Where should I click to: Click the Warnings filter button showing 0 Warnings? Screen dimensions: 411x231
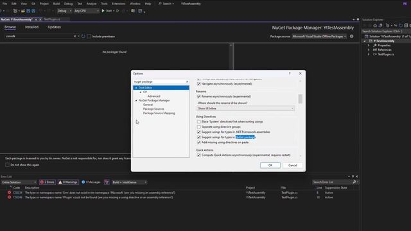coord(68,182)
